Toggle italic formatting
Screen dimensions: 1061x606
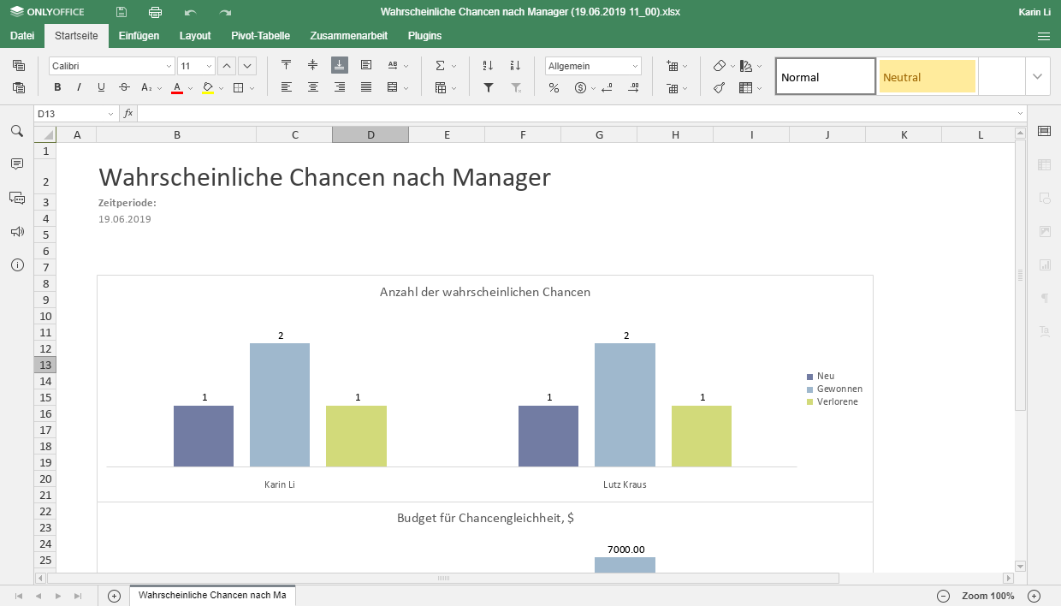point(80,87)
